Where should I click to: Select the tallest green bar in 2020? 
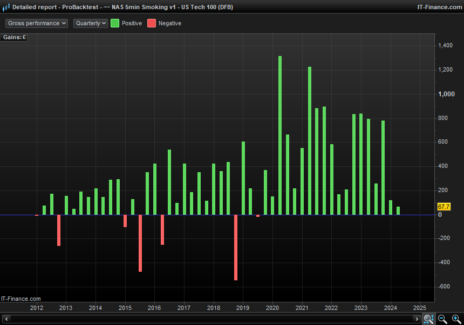point(280,135)
